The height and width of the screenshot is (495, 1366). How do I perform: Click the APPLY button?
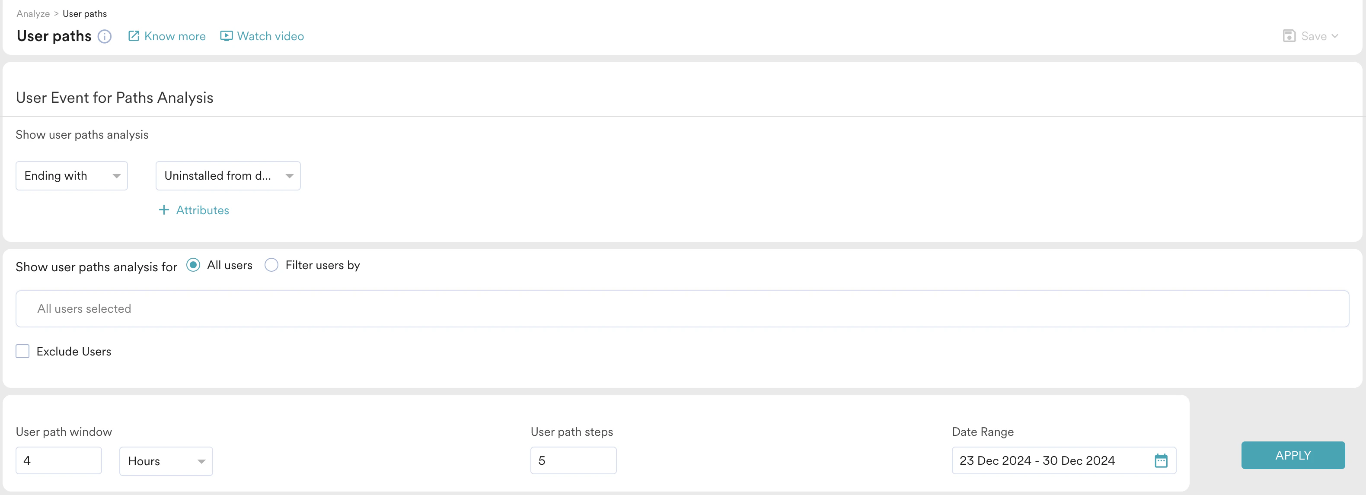pos(1293,455)
